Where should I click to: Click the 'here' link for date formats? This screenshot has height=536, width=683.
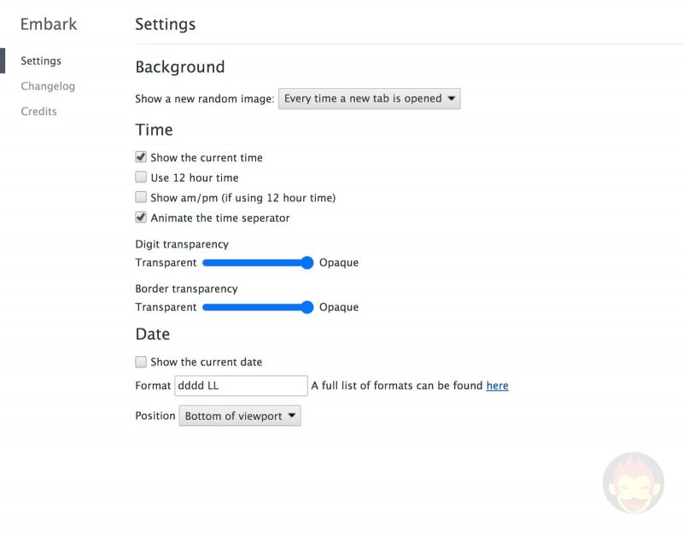pos(497,386)
